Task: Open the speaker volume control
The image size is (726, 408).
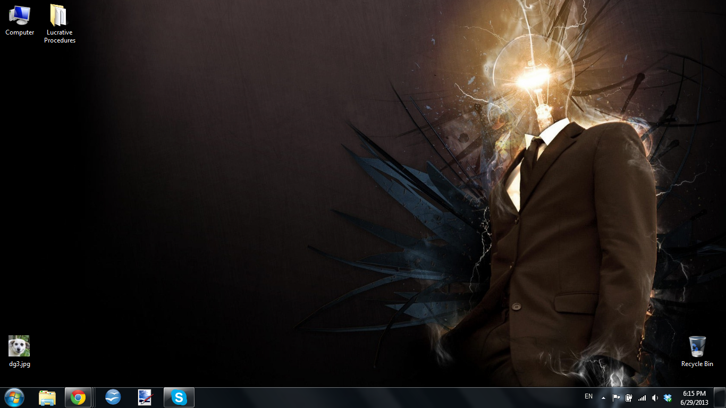Action: click(655, 398)
